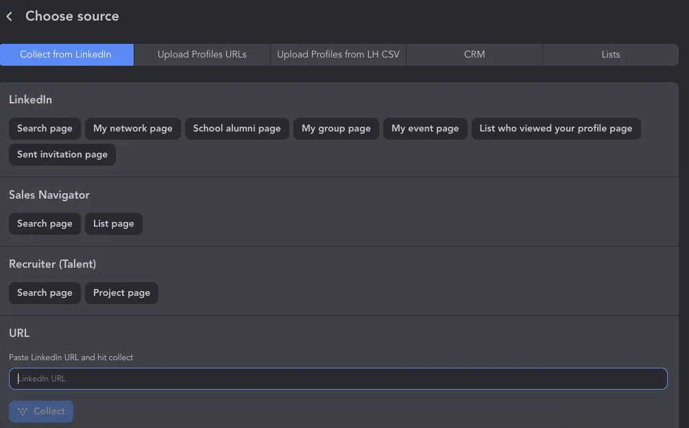Select My event page source
The height and width of the screenshot is (428, 689).
pos(425,129)
